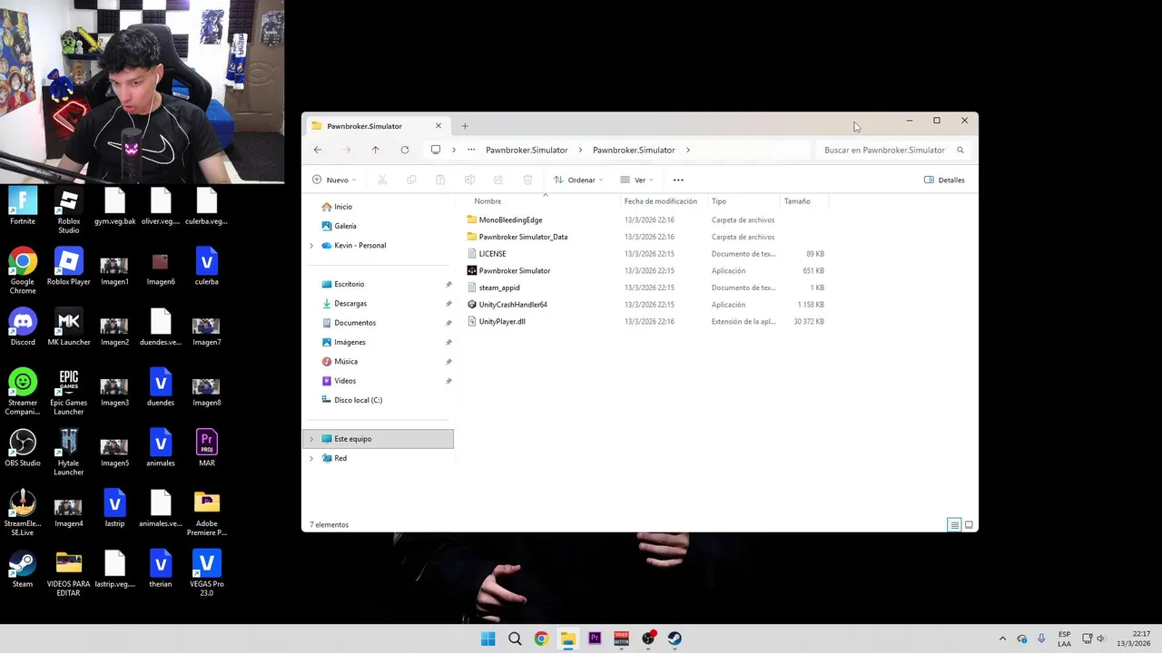Go back in File Explorer
Screen dimensions: 1162x653
click(317, 150)
